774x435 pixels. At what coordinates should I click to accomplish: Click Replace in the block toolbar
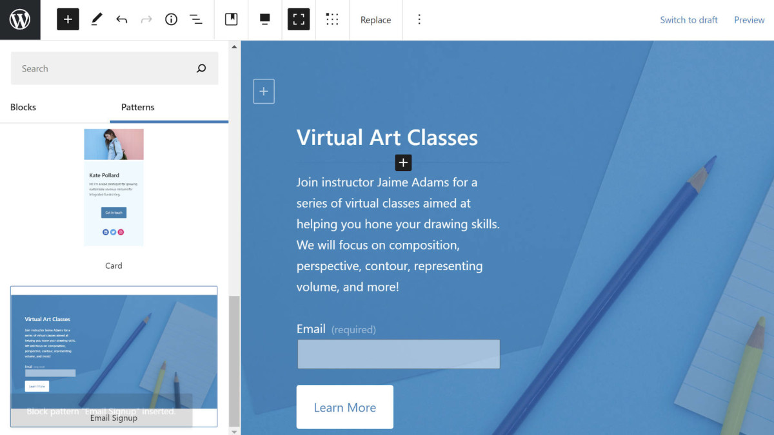tap(375, 20)
